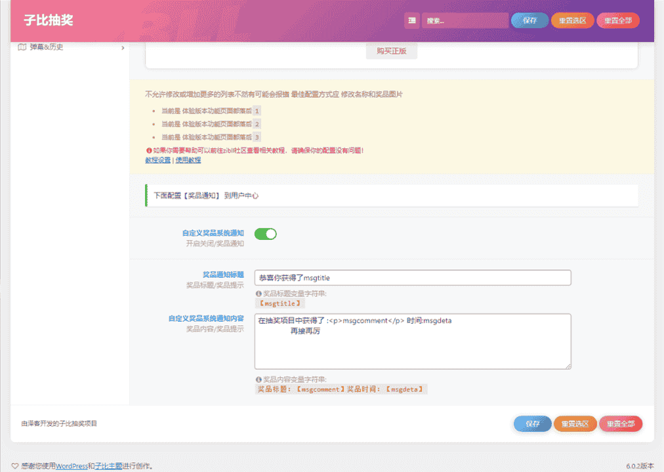The width and height of the screenshot is (664, 472).
Task: Click the map icon beside 弹幕&历史
Action: tap(22, 47)
